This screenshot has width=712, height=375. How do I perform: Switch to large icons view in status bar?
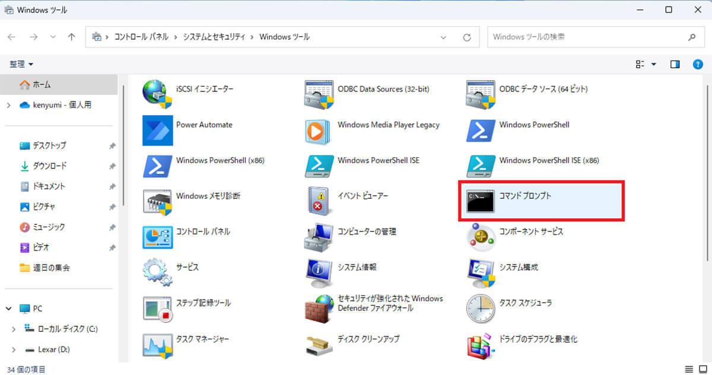point(702,369)
